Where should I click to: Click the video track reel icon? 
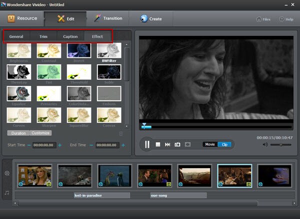(7, 173)
